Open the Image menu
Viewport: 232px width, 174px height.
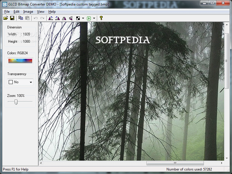pyautogui.click(x=28, y=12)
